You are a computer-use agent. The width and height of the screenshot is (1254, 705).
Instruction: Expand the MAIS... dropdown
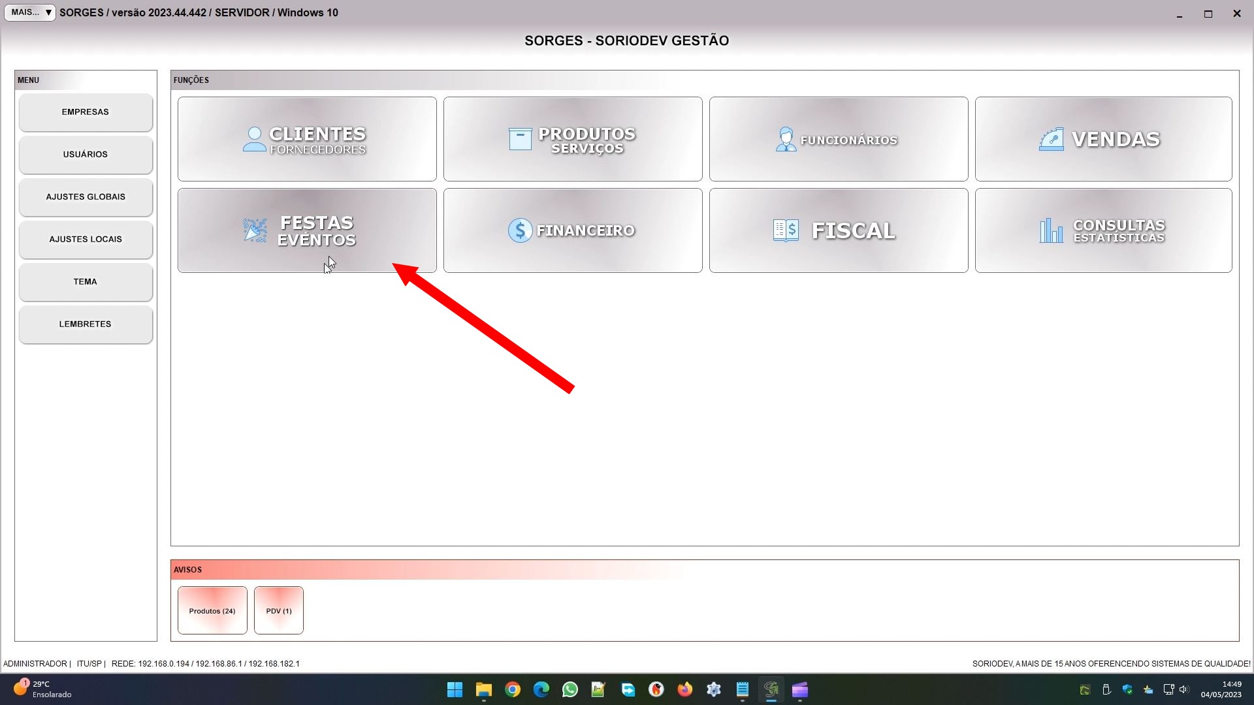(x=30, y=12)
